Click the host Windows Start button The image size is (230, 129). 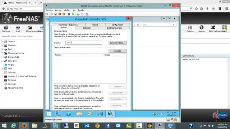(4, 126)
